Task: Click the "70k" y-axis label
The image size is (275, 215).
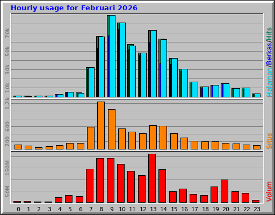Action: coord(7,33)
